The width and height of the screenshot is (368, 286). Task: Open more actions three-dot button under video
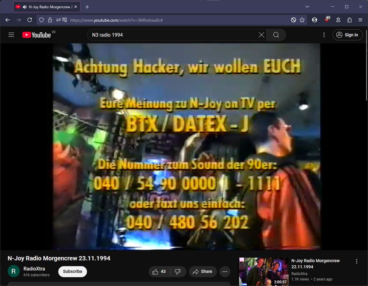[225, 272]
